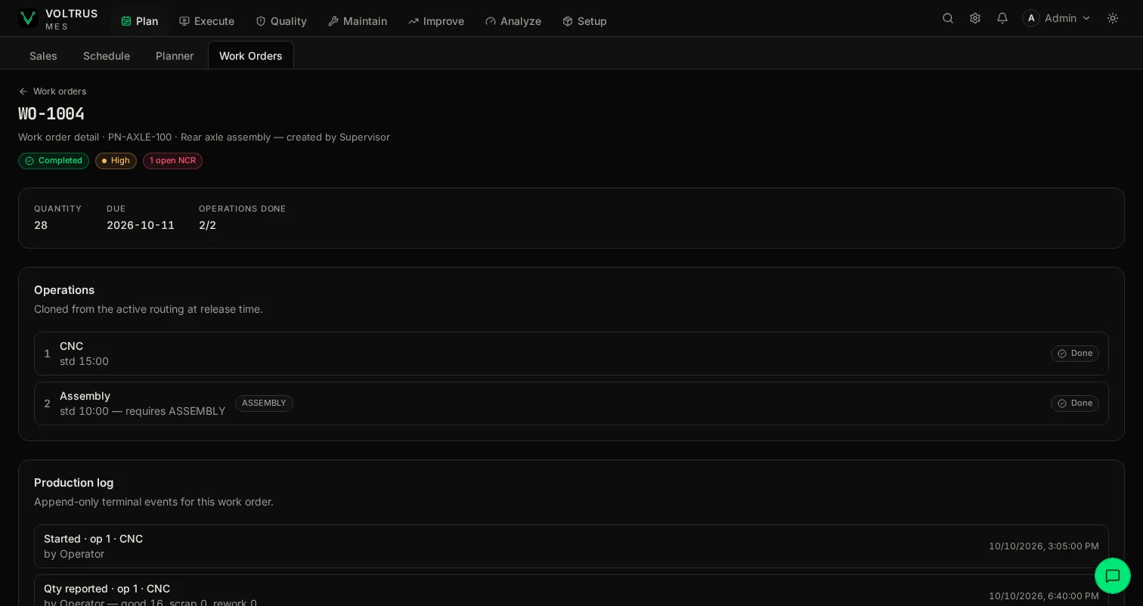Click the Done badge for CNC operation
Viewport: 1143px width, 606px height.
[x=1075, y=354]
